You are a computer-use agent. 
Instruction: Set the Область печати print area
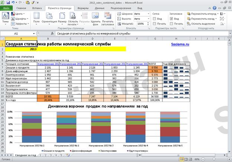coord(73,19)
